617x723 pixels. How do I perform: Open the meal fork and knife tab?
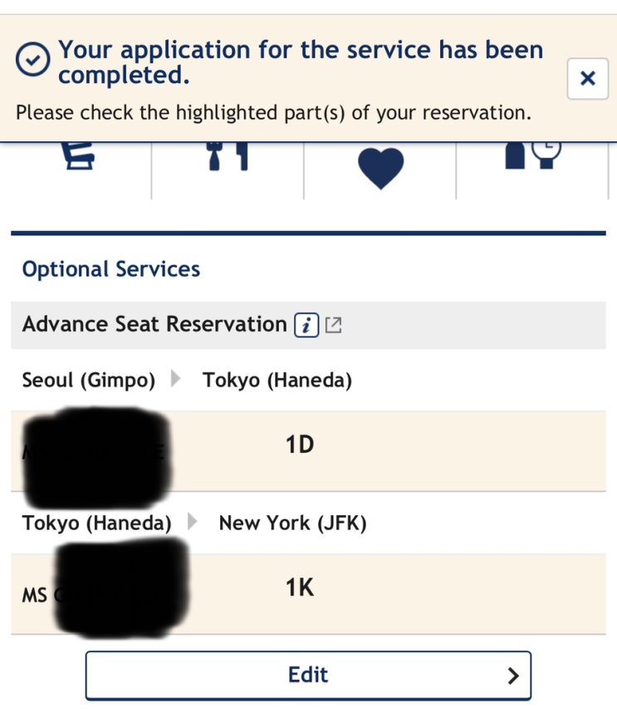[x=228, y=156]
